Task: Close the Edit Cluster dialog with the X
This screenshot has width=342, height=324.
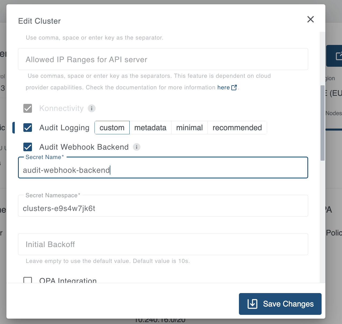Action: (310, 19)
